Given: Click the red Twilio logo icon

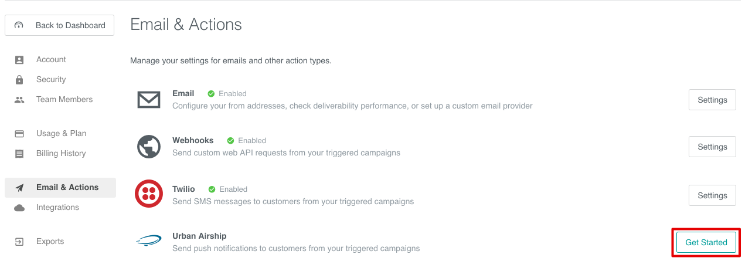Looking at the screenshot, I should coord(149,194).
